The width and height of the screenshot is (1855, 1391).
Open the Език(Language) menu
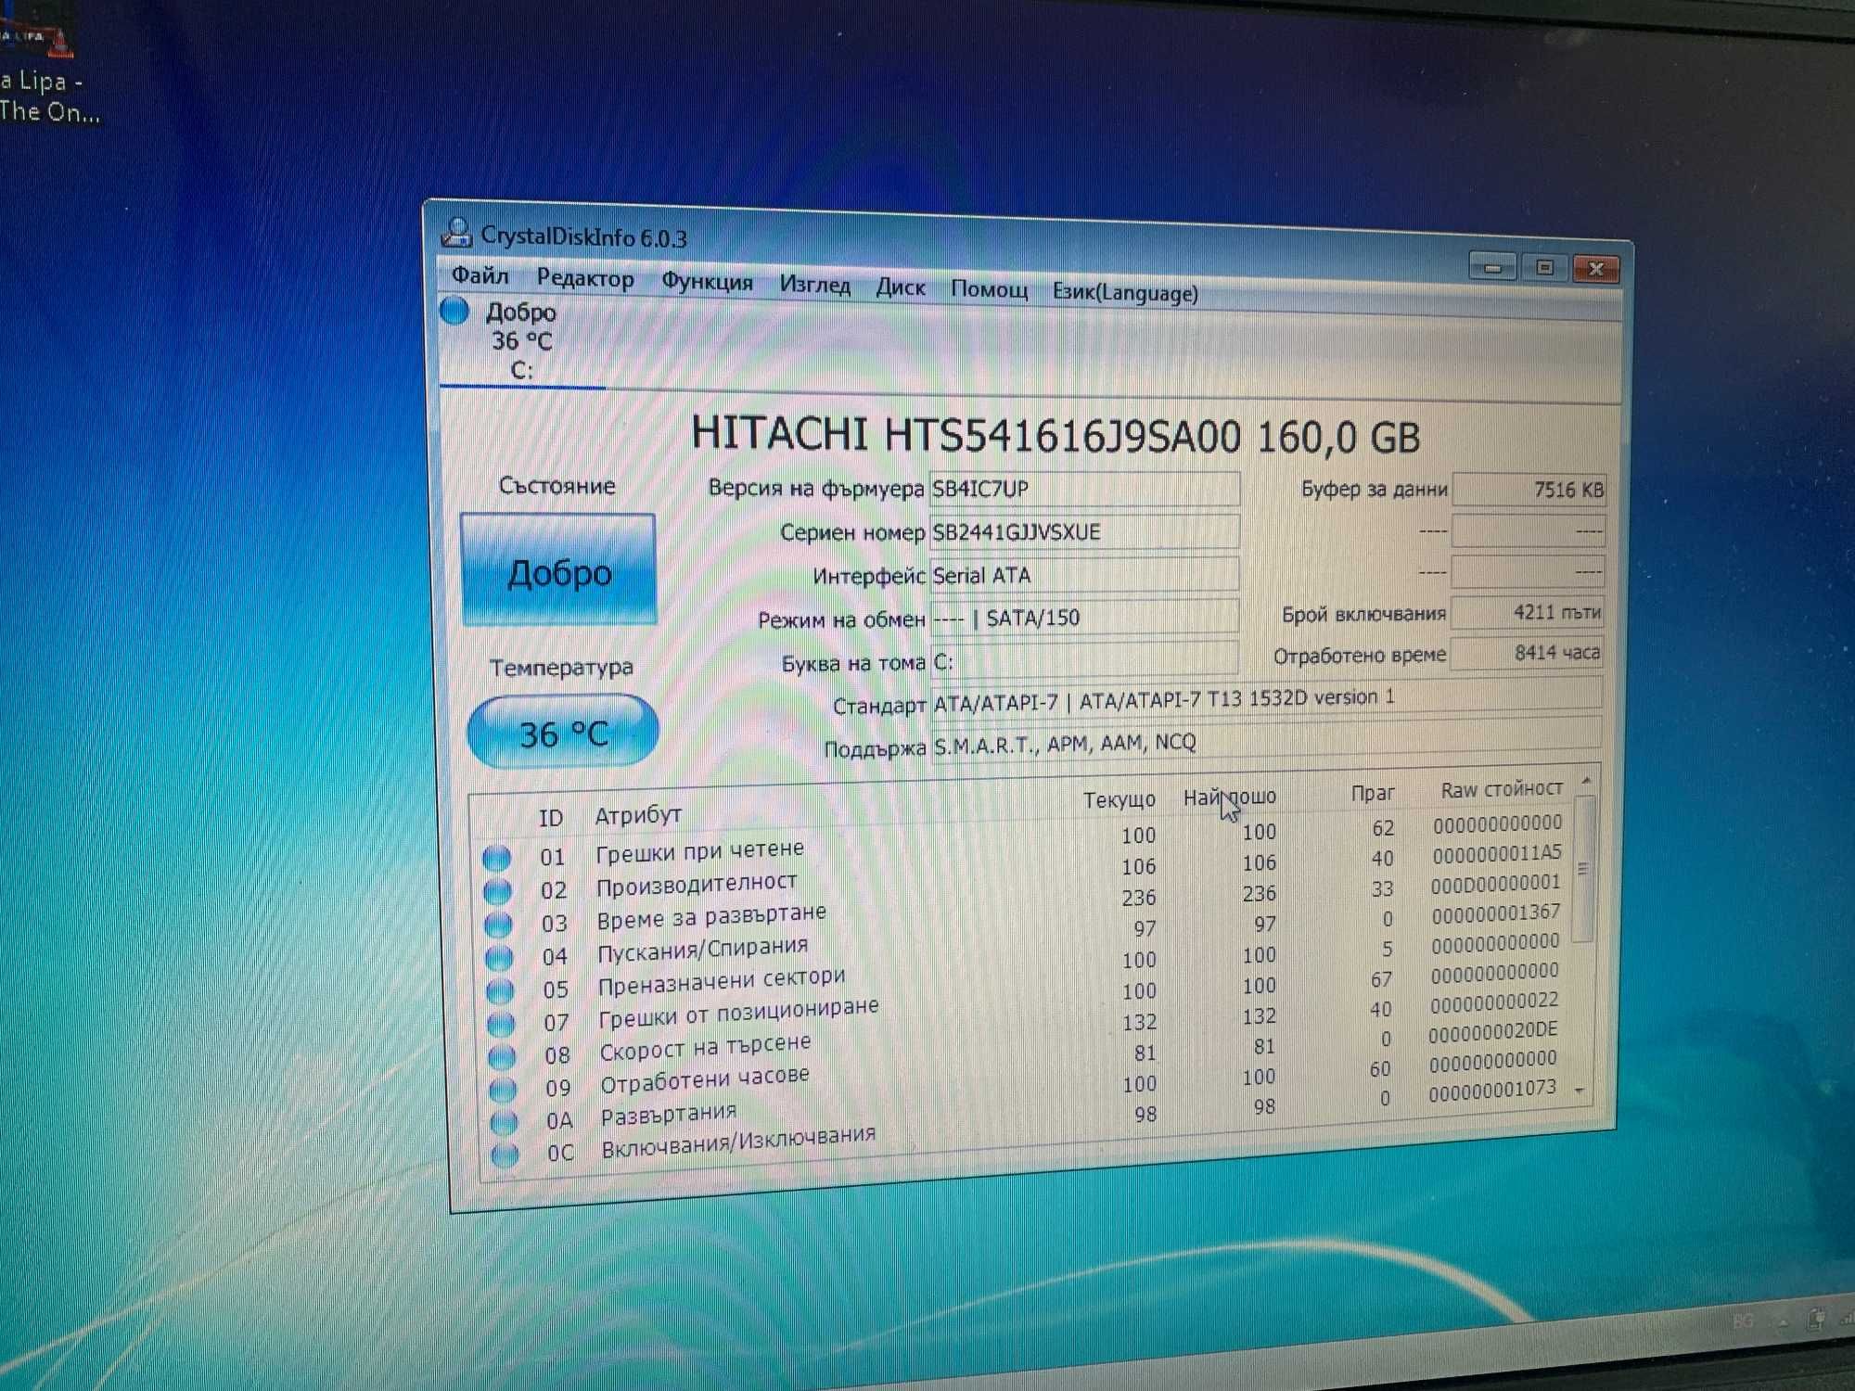pyautogui.click(x=1125, y=293)
